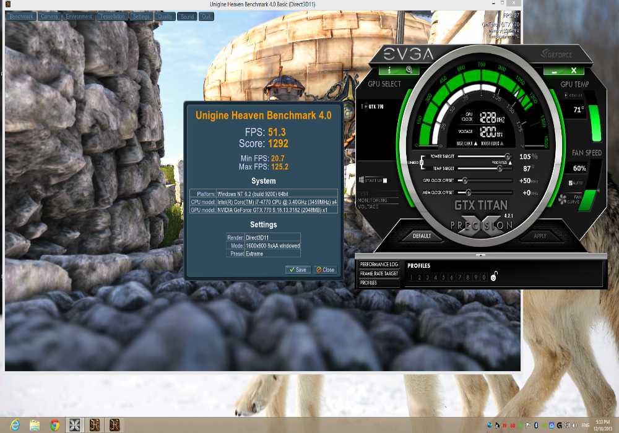The image size is (619, 433).
Task: Click the globe tray icon
Action: [490, 425]
